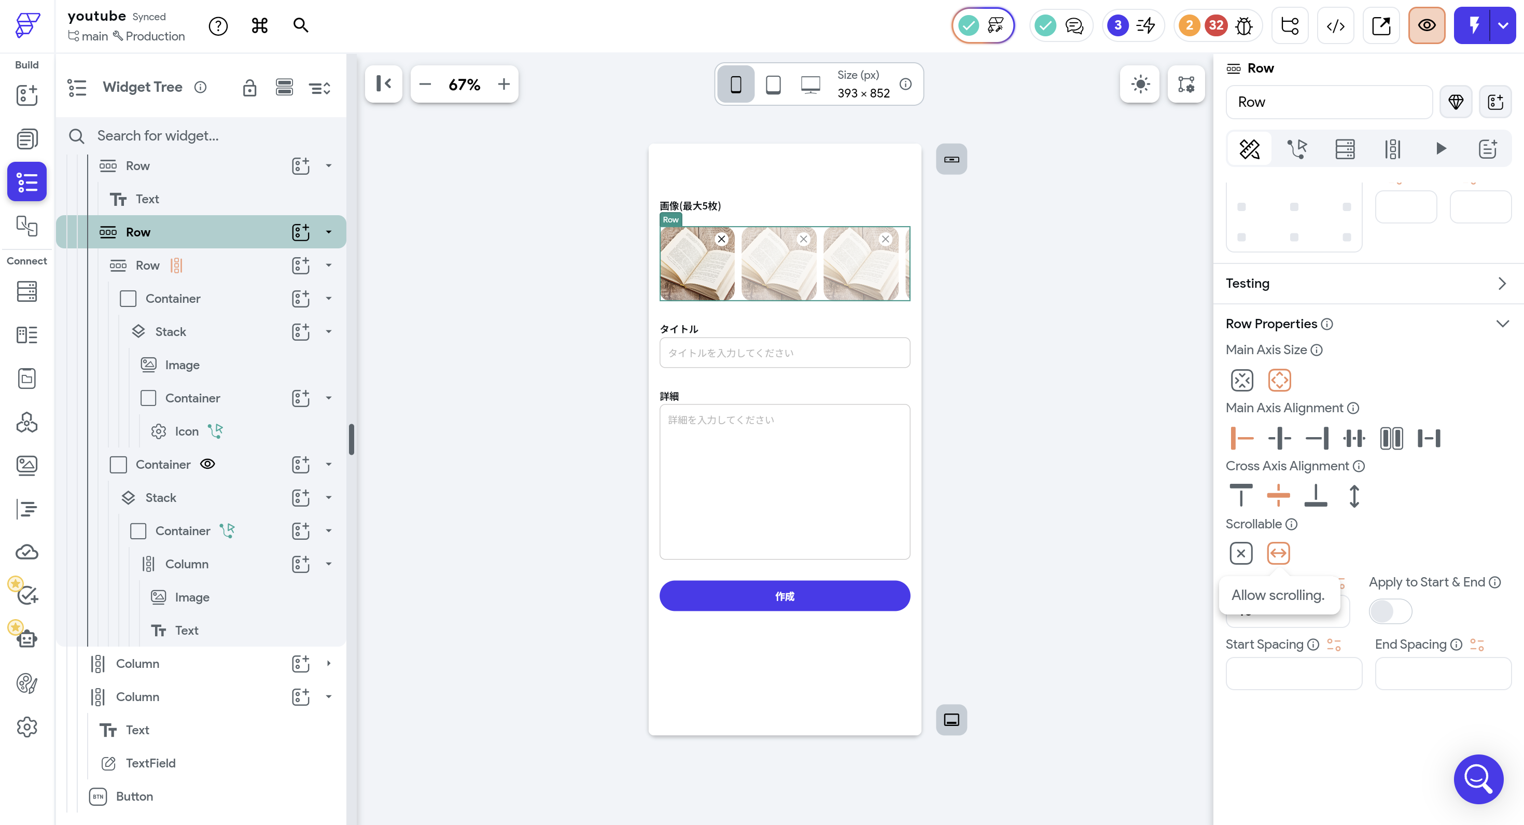Click the blue 作成 button on canvas

coord(784,596)
